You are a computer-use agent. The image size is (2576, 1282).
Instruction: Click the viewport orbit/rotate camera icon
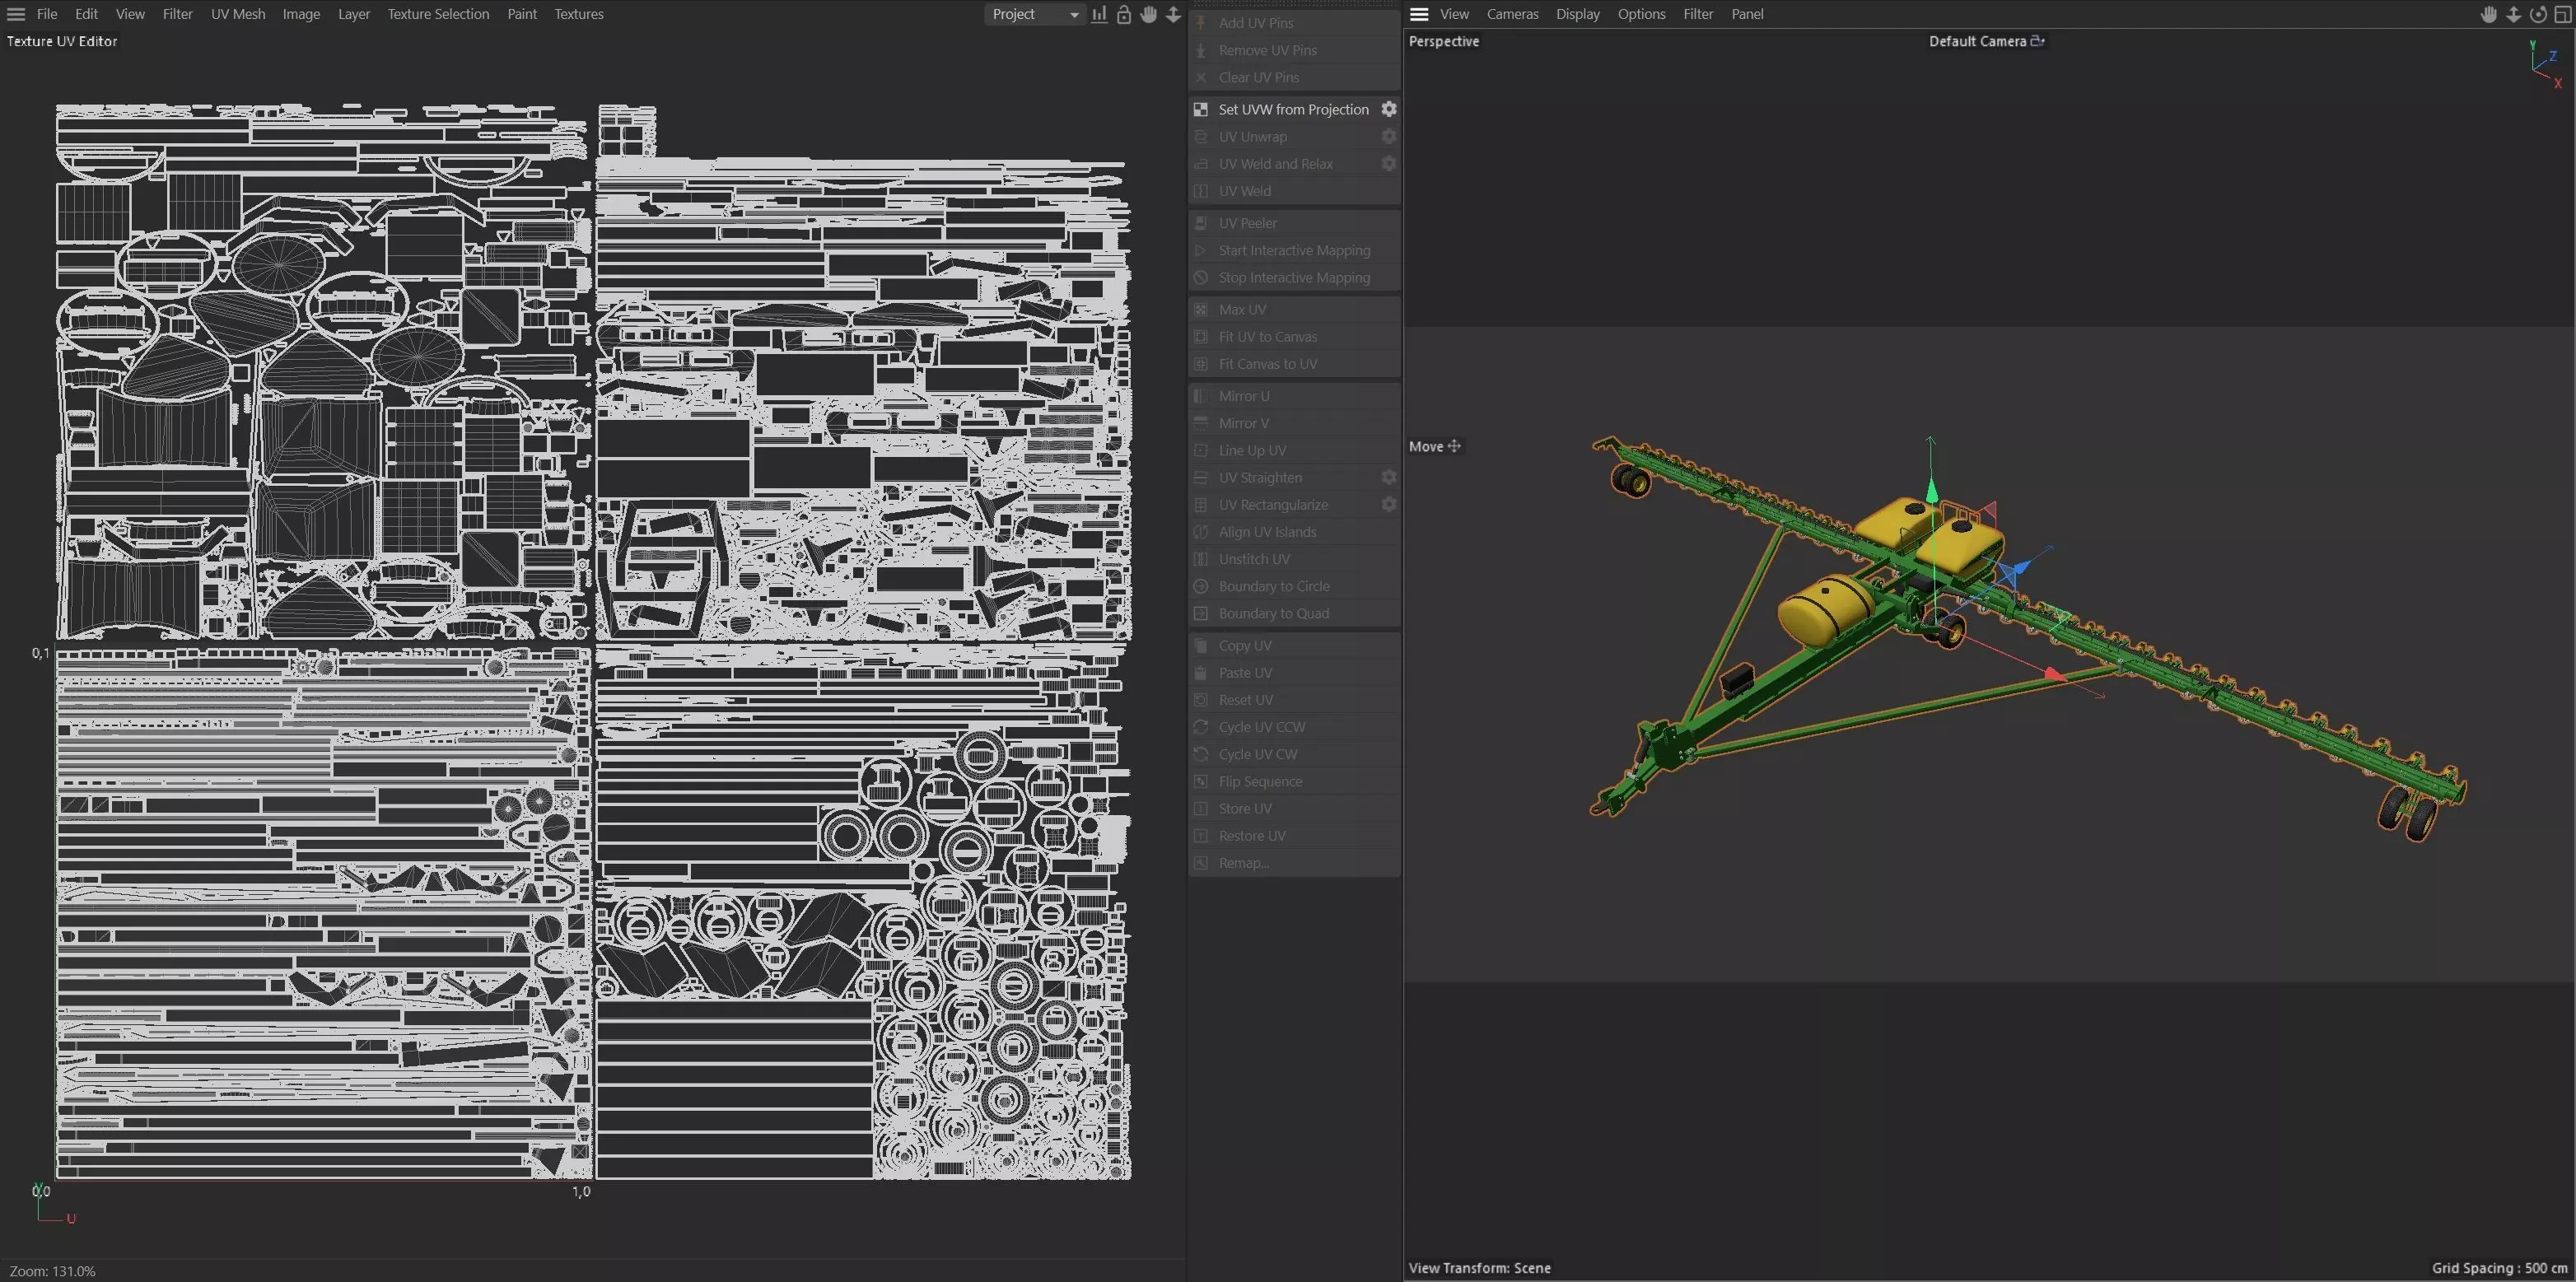pyautogui.click(x=2538, y=14)
